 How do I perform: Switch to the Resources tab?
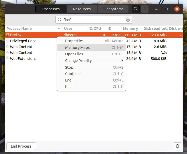point(82,9)
